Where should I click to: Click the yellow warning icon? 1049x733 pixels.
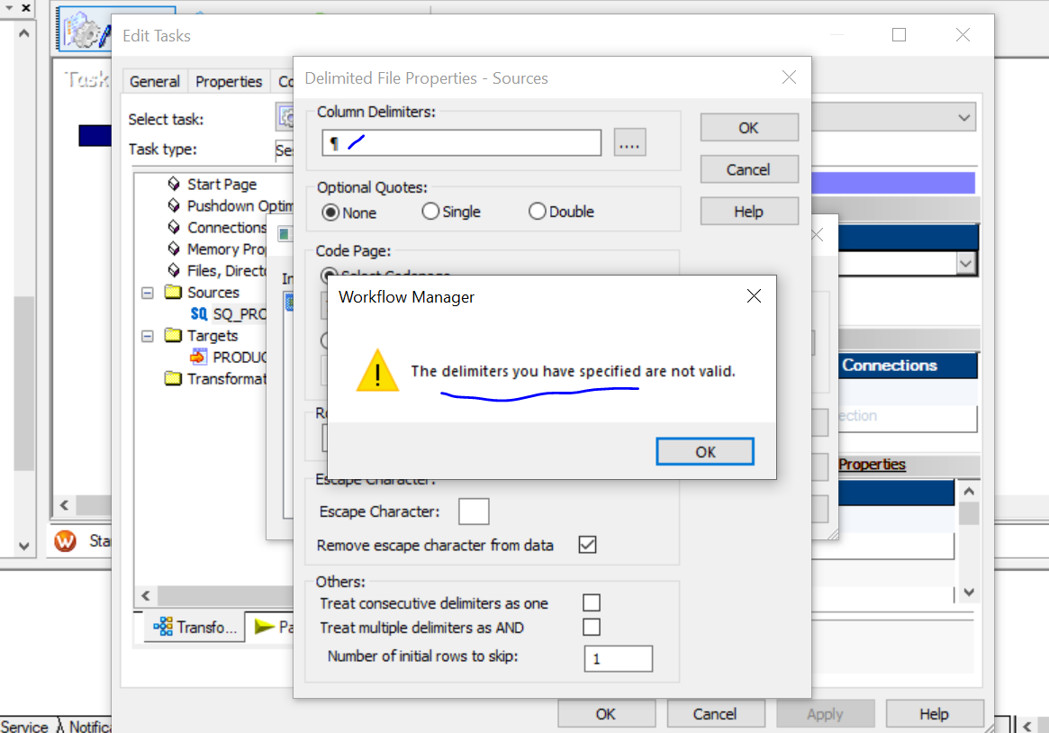[377, 370]
